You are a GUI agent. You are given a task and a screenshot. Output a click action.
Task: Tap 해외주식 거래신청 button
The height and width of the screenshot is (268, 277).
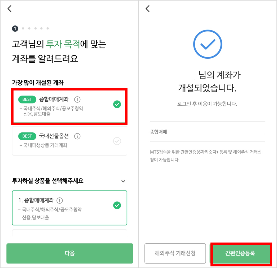click(x=175, y=253)
